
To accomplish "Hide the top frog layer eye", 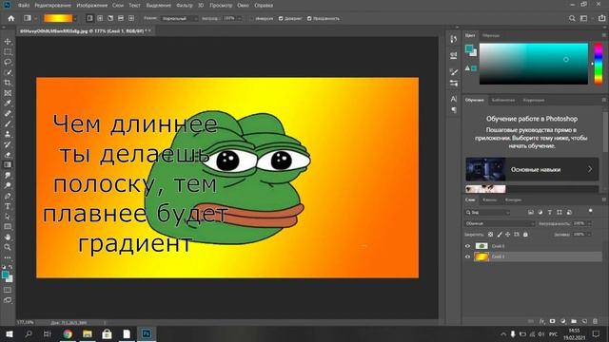I will (x=467, y=246).
